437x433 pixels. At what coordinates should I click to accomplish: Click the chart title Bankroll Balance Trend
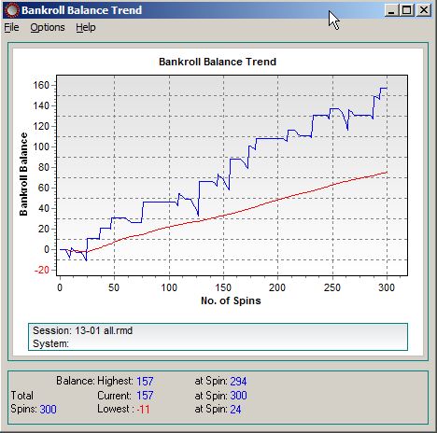click(218, 62)
